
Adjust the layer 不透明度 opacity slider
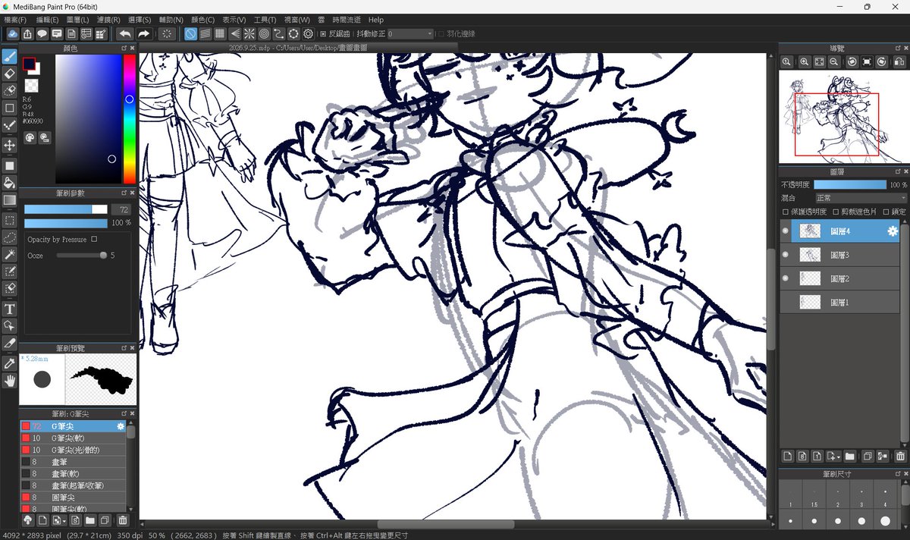(849, 184)
